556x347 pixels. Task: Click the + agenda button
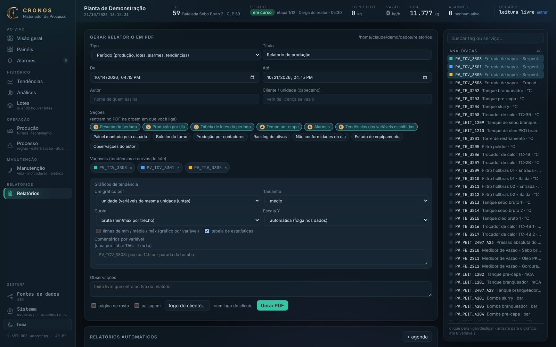tap(417, 337)
